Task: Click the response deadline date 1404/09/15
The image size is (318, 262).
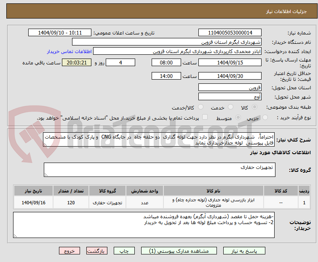Action: (x=230, y=62)
